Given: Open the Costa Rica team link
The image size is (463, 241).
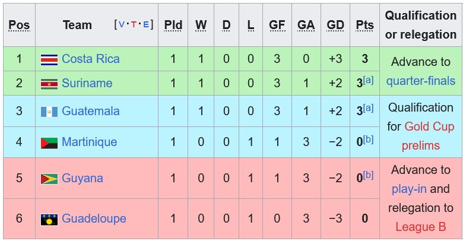Looking at the screenshot, I should pyautogui.click(x=90, y=59).
